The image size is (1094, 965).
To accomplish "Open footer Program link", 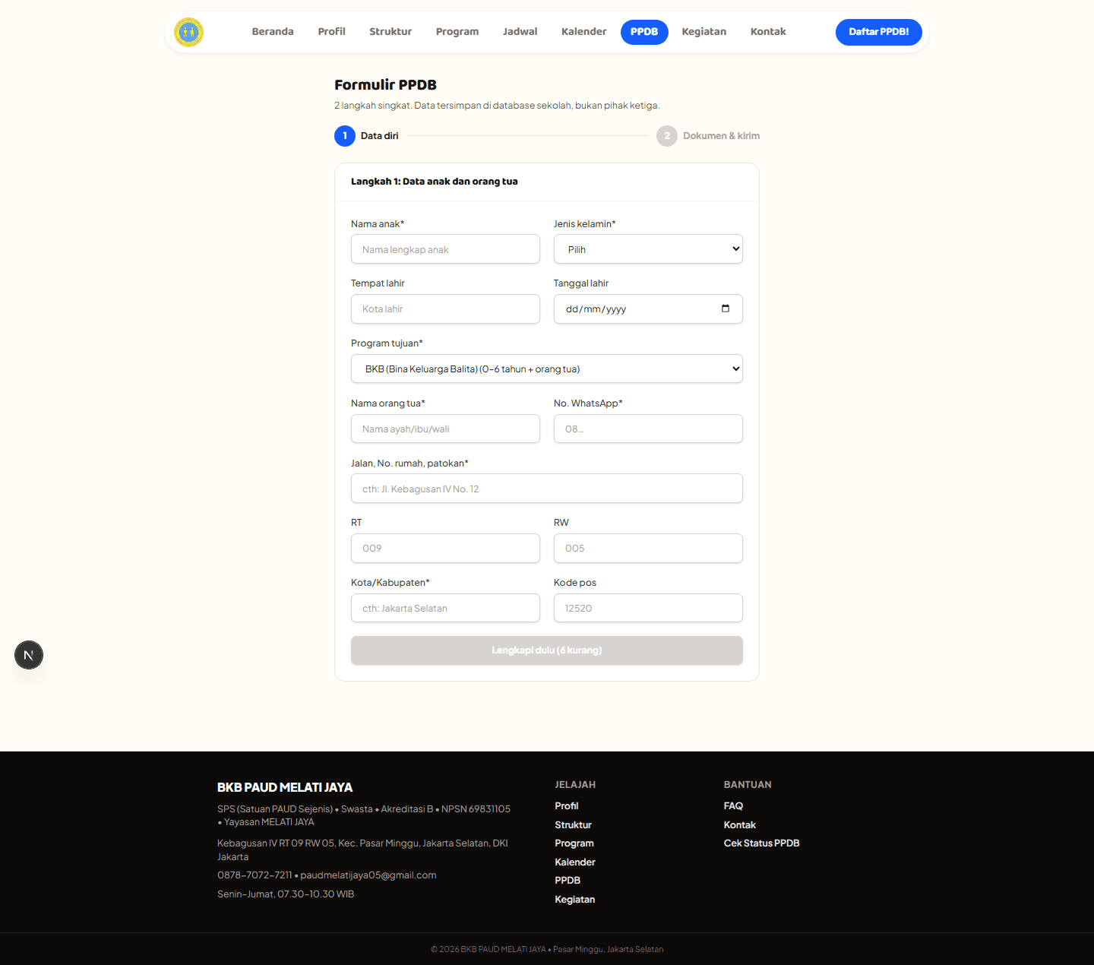I will click(574, 843).
